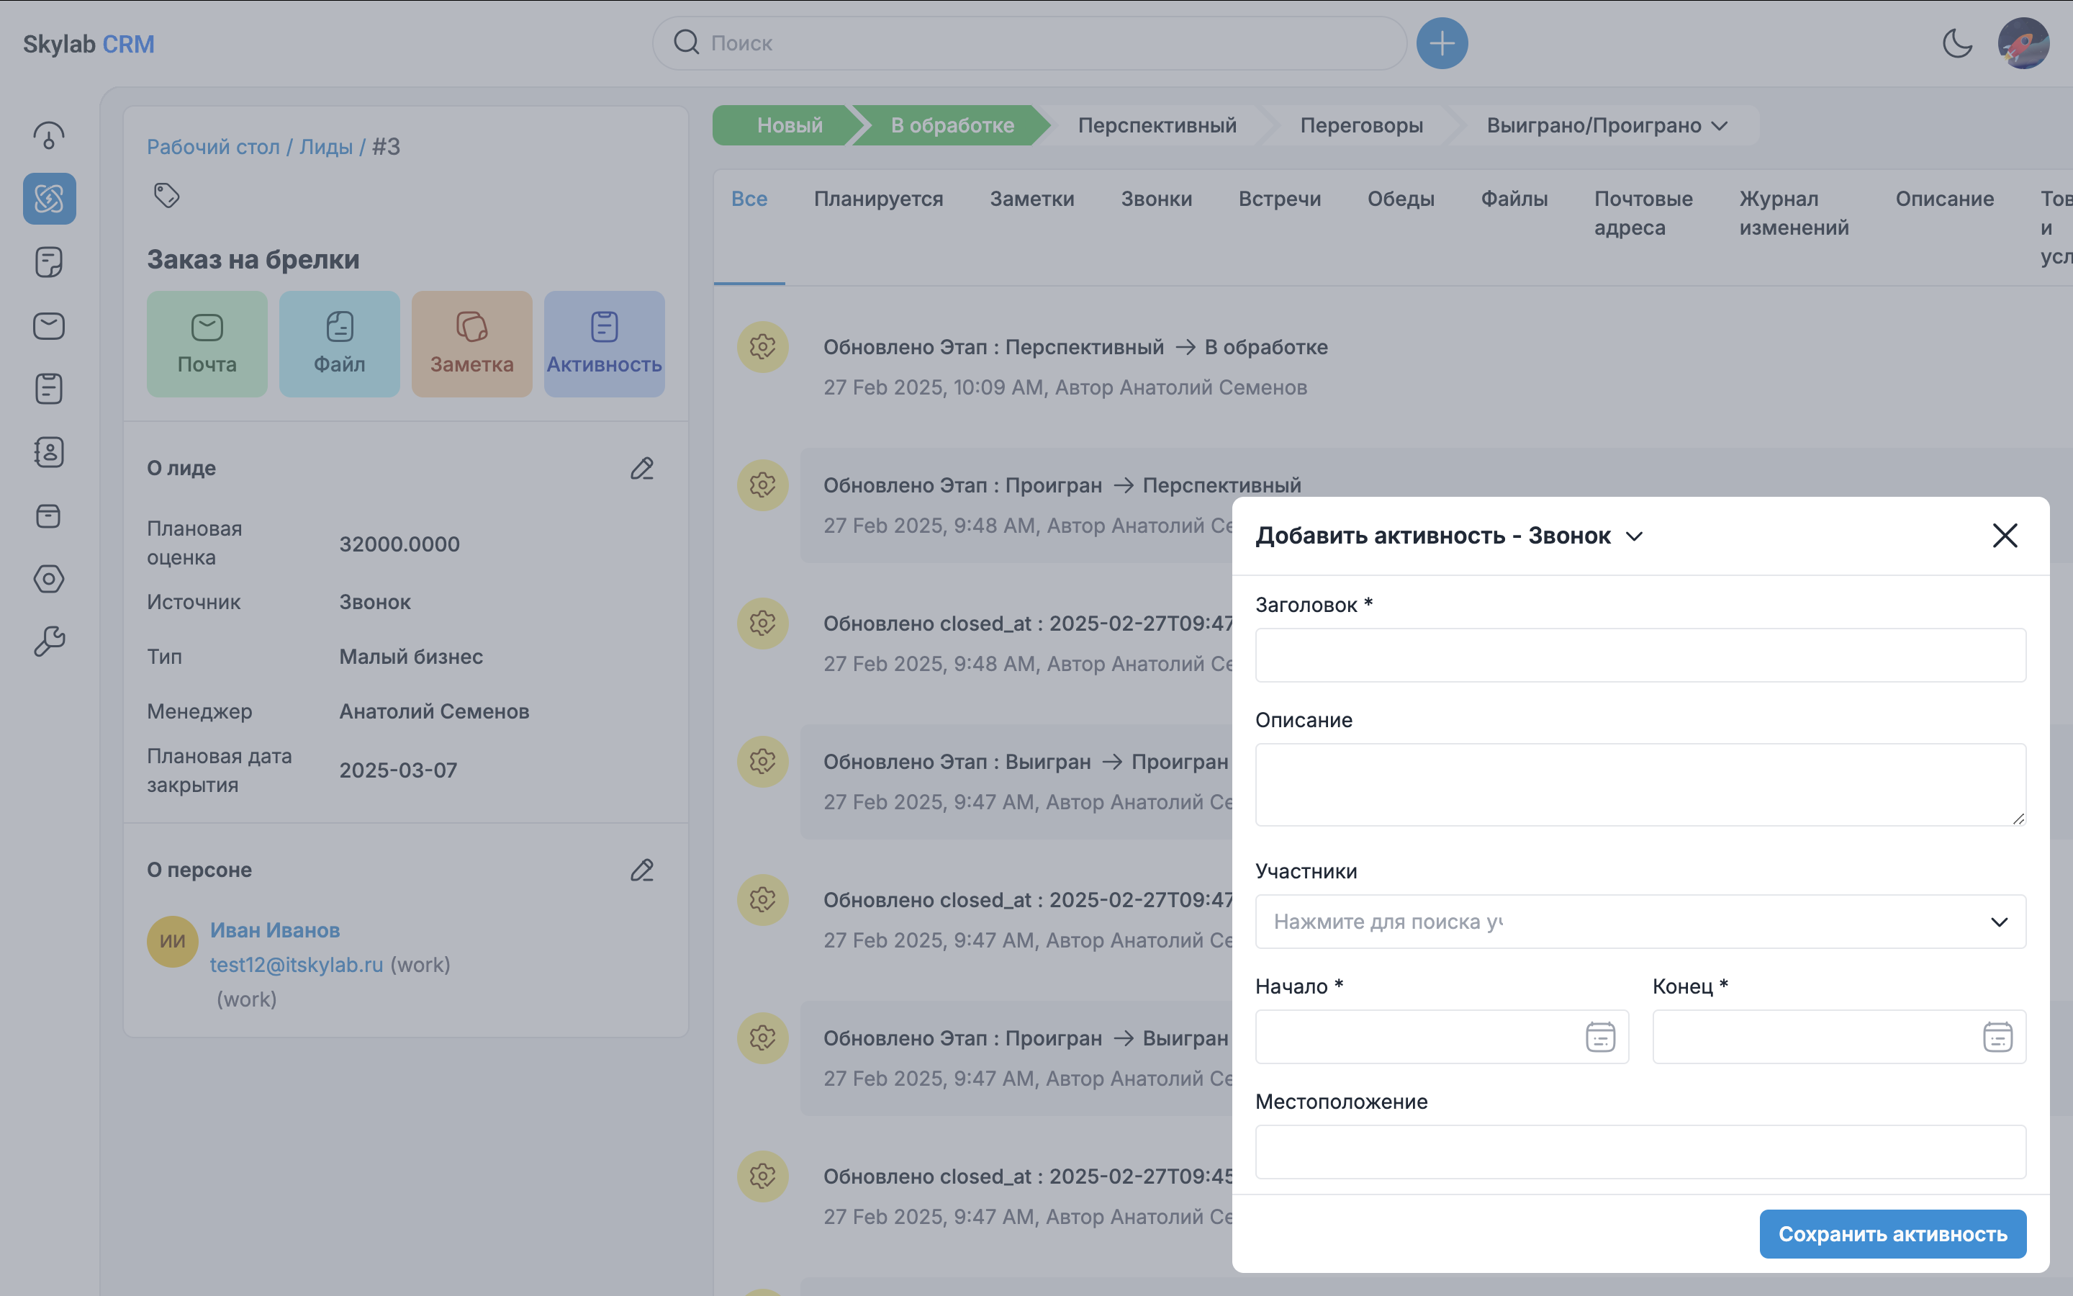Switch to the 'Почтовые адреса' tab

coord(1643,213)
